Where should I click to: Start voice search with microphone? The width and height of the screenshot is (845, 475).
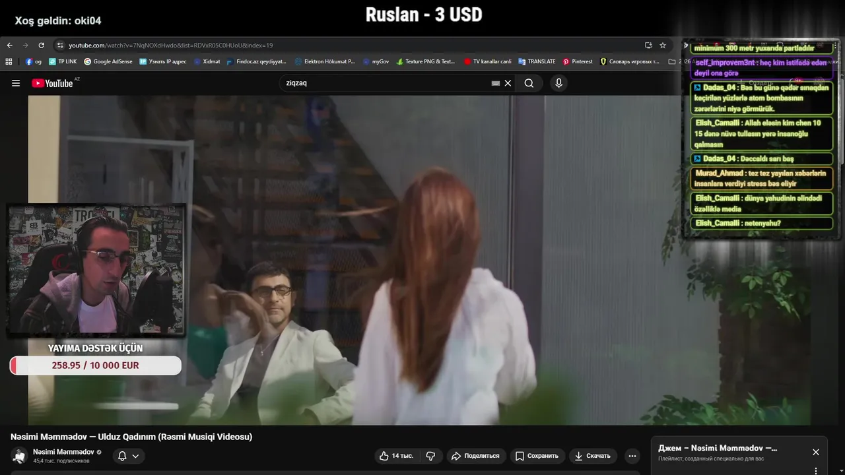558,83
